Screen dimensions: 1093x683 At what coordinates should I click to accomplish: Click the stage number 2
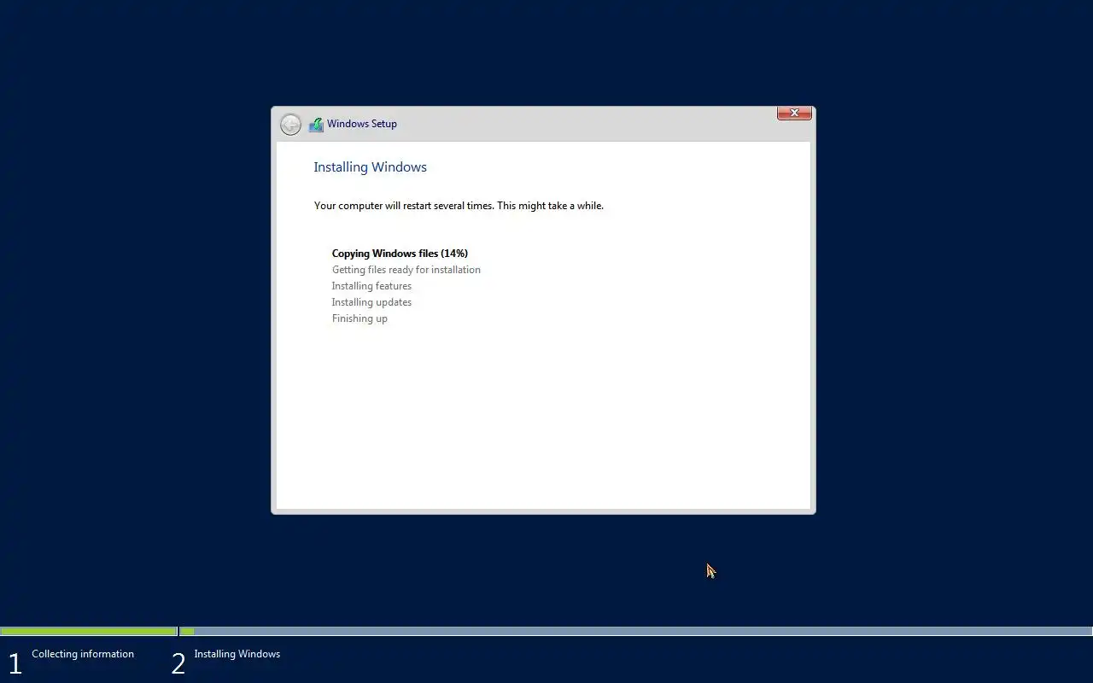coord(178,663)
